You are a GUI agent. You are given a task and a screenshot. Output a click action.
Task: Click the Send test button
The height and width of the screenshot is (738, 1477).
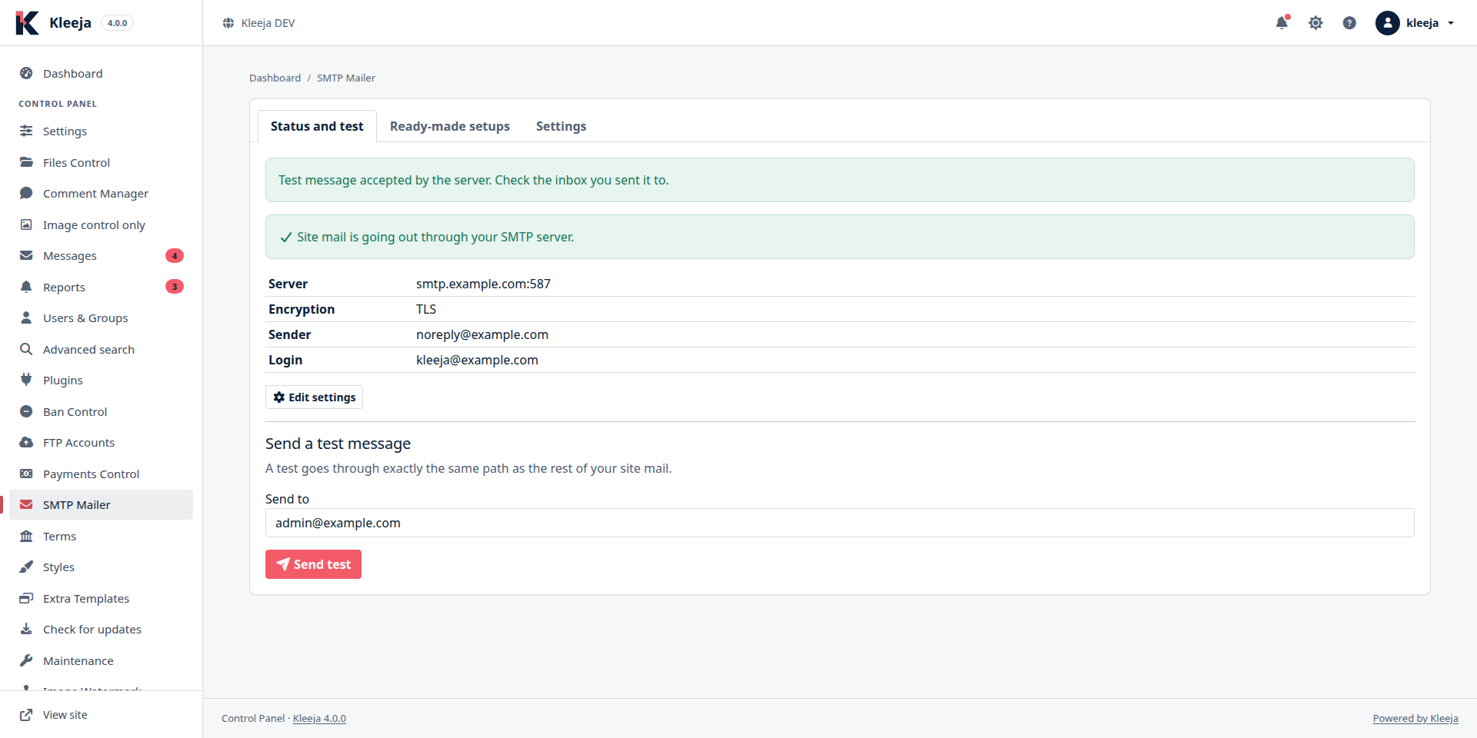[x=313, y=564]
